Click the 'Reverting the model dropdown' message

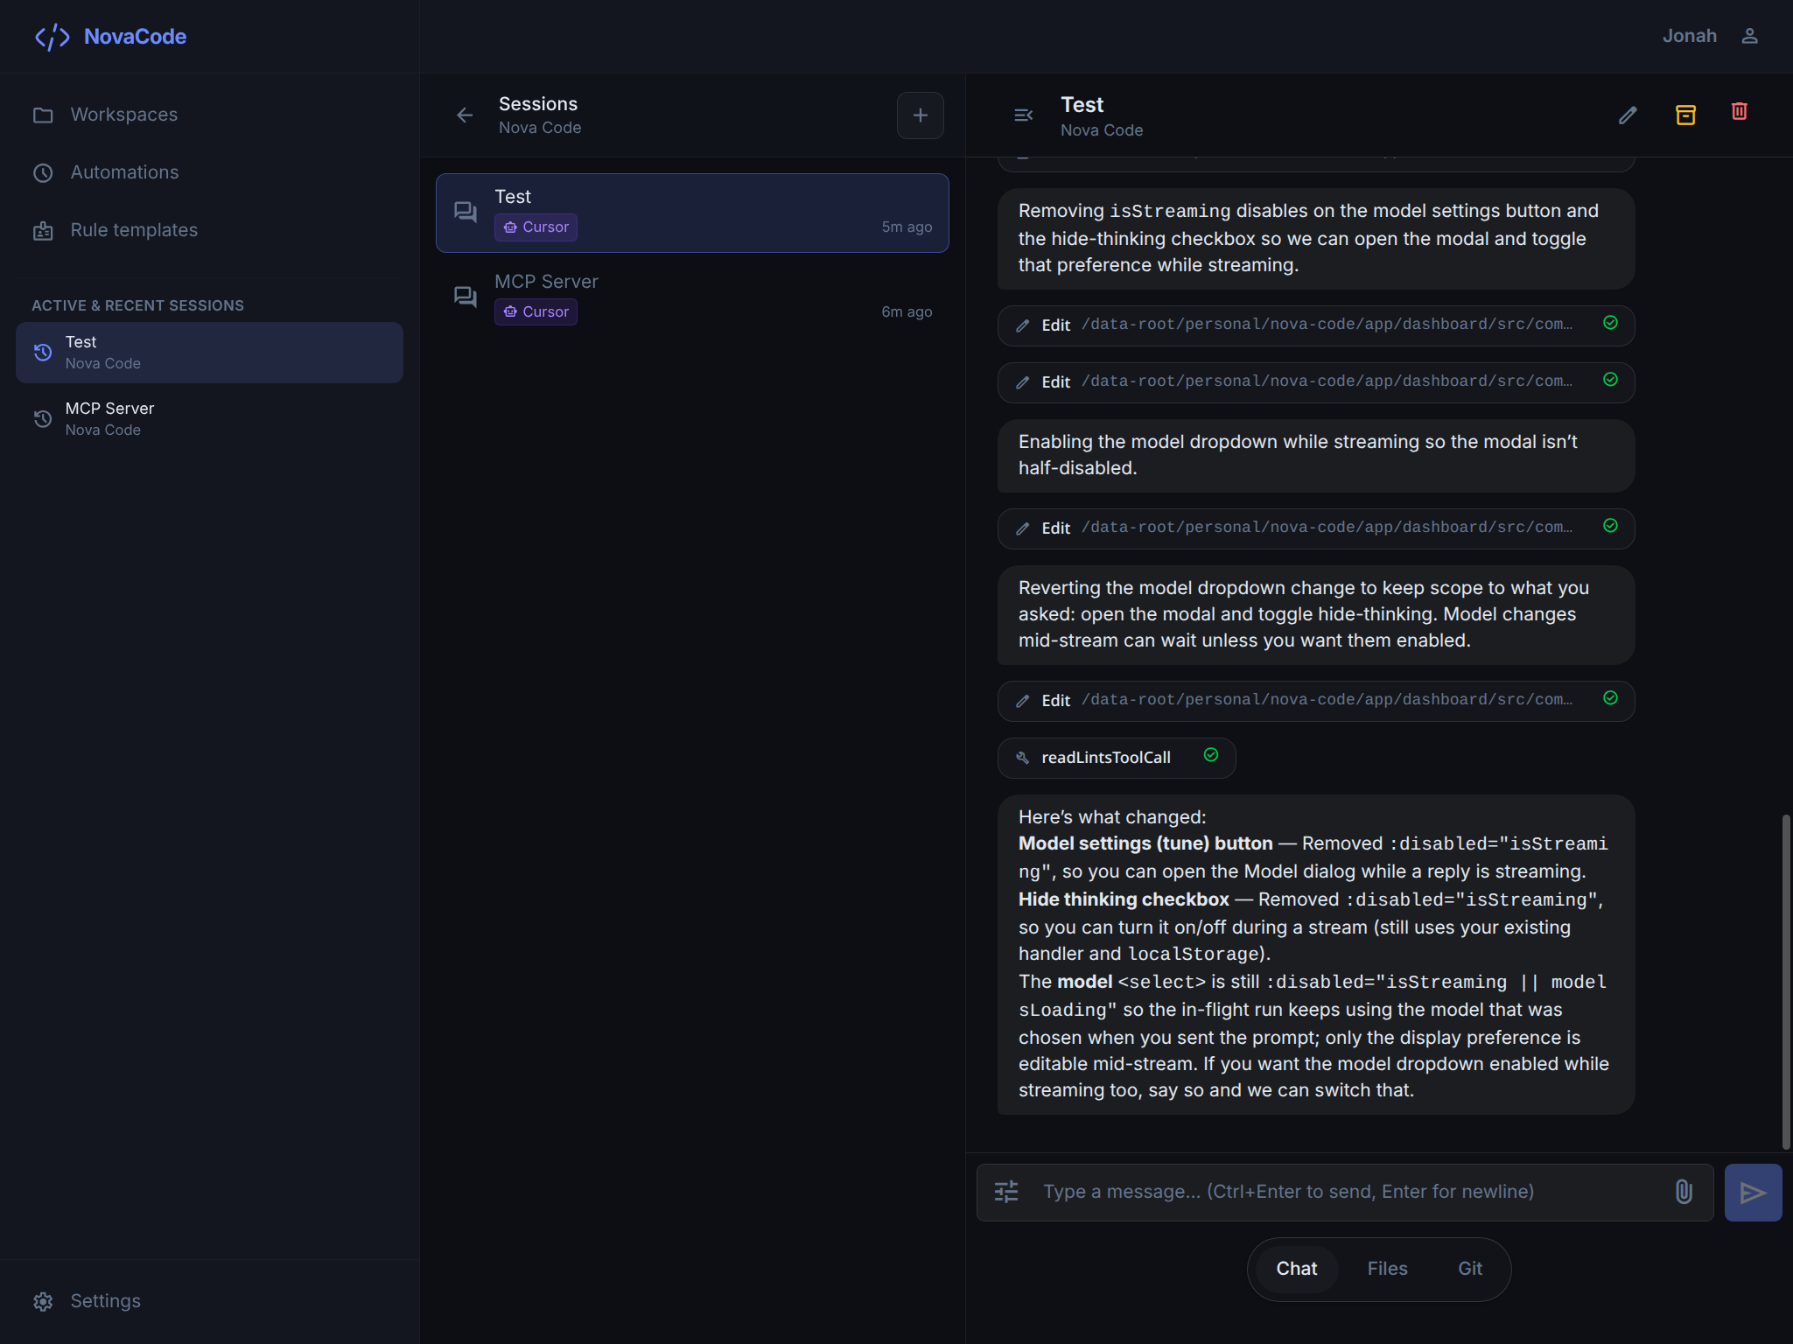click(1316, 614)
